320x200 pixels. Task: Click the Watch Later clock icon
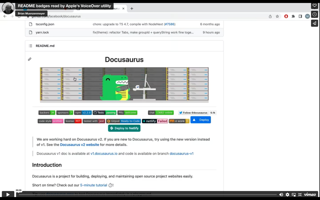point(314,14)
